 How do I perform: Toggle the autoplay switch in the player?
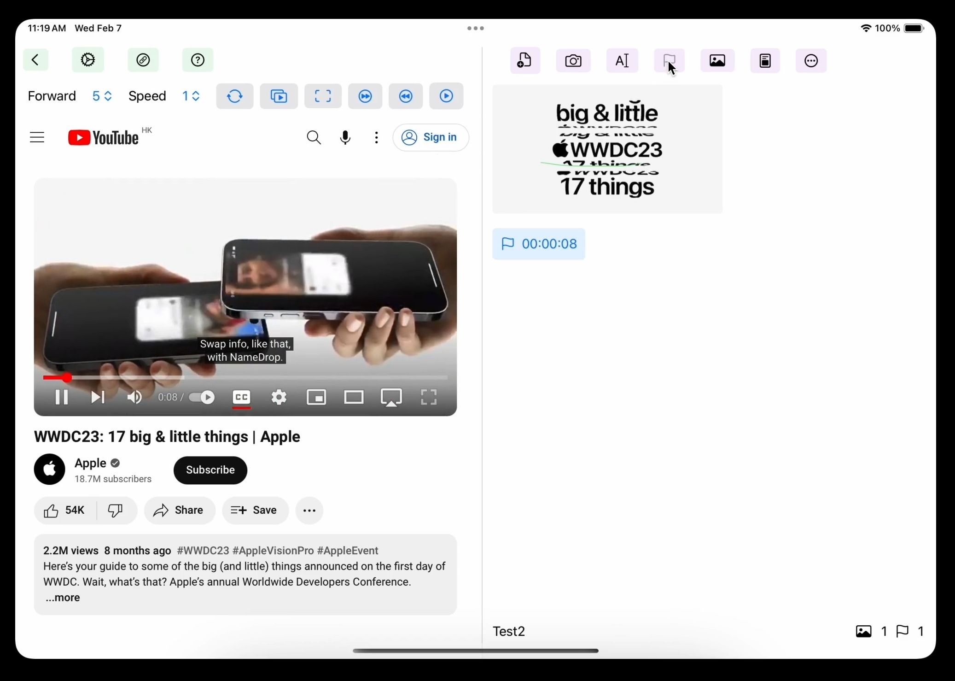(202, 397)
